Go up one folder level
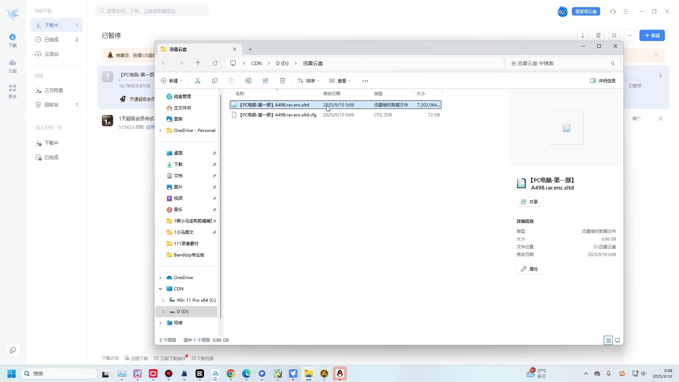679x382 pixels. 198,63
